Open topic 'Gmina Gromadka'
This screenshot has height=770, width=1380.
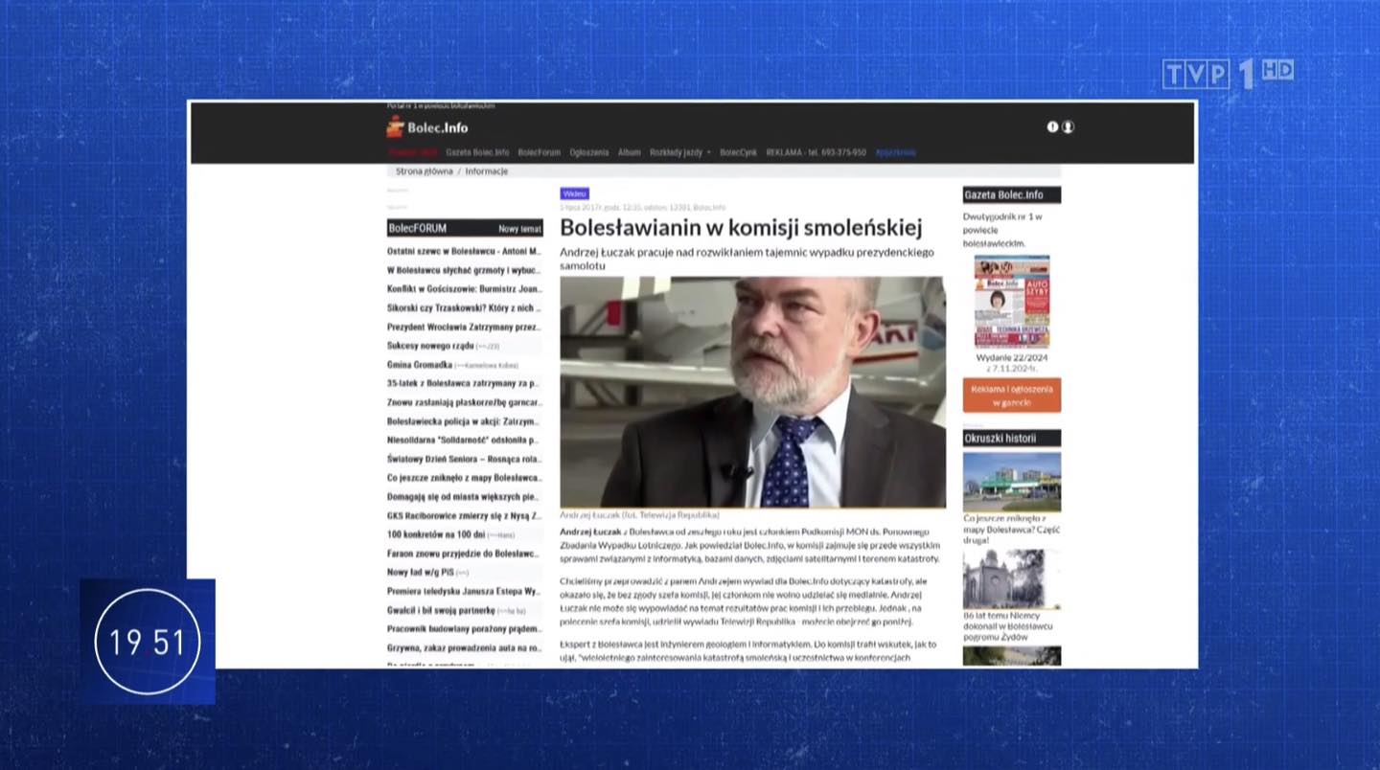[420, 365]
